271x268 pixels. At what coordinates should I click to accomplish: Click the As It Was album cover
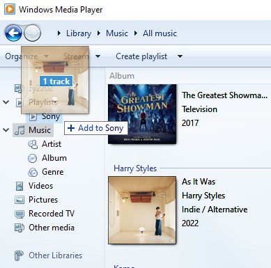(x=142, y=210)
